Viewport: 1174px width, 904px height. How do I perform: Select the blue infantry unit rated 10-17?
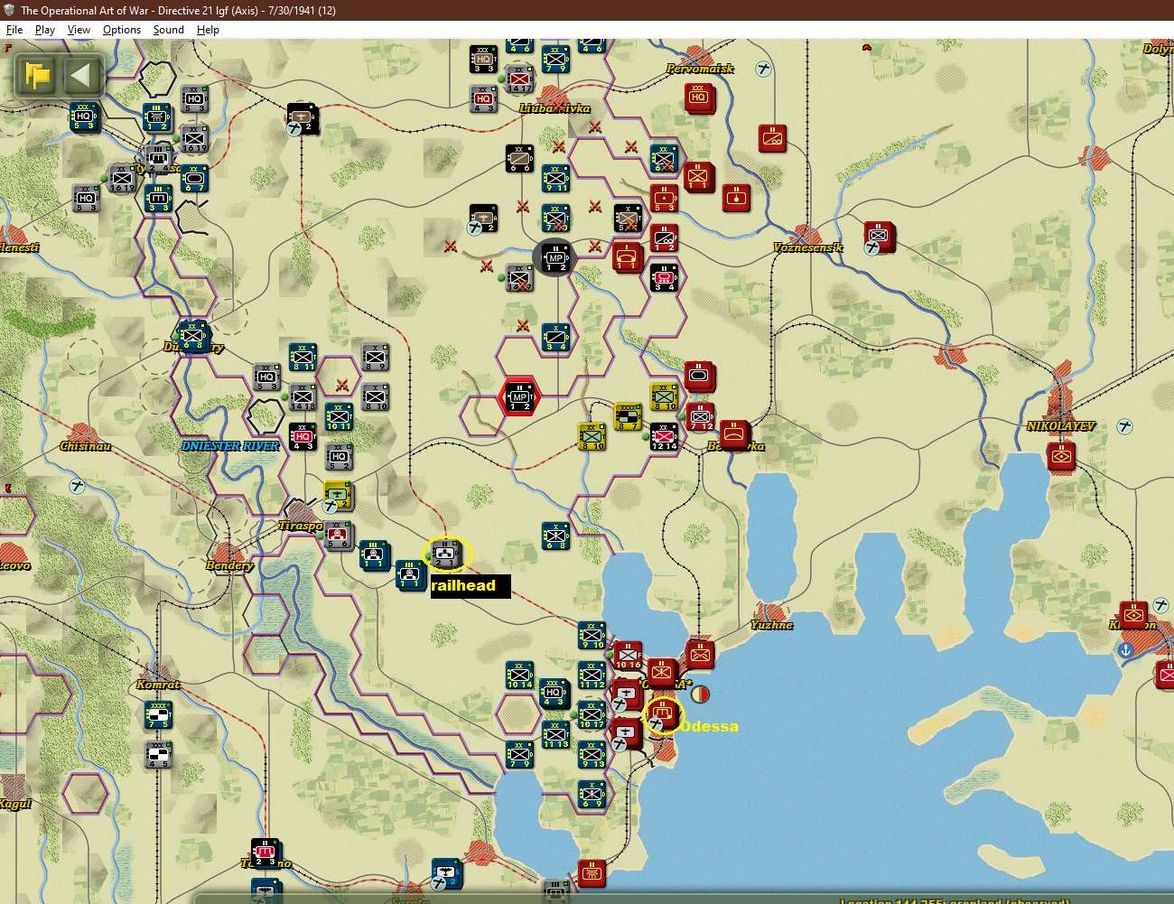[592, 714]
